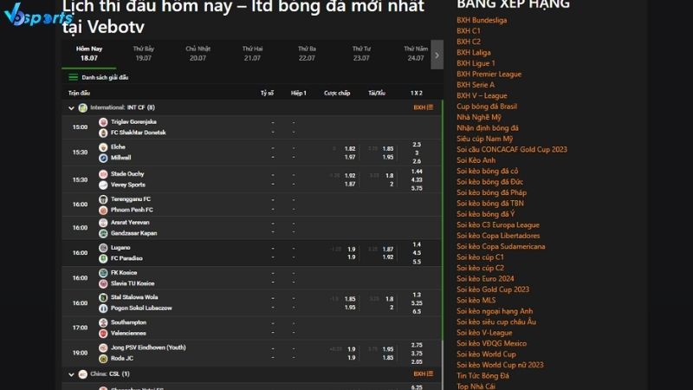Click Jong PSV Eindhoven team crest
This screenshot has height=390, width=693.
click(x=103, y=348)
